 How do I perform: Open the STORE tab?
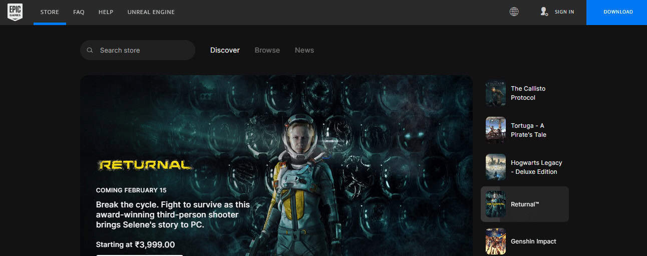click(50, 12)
